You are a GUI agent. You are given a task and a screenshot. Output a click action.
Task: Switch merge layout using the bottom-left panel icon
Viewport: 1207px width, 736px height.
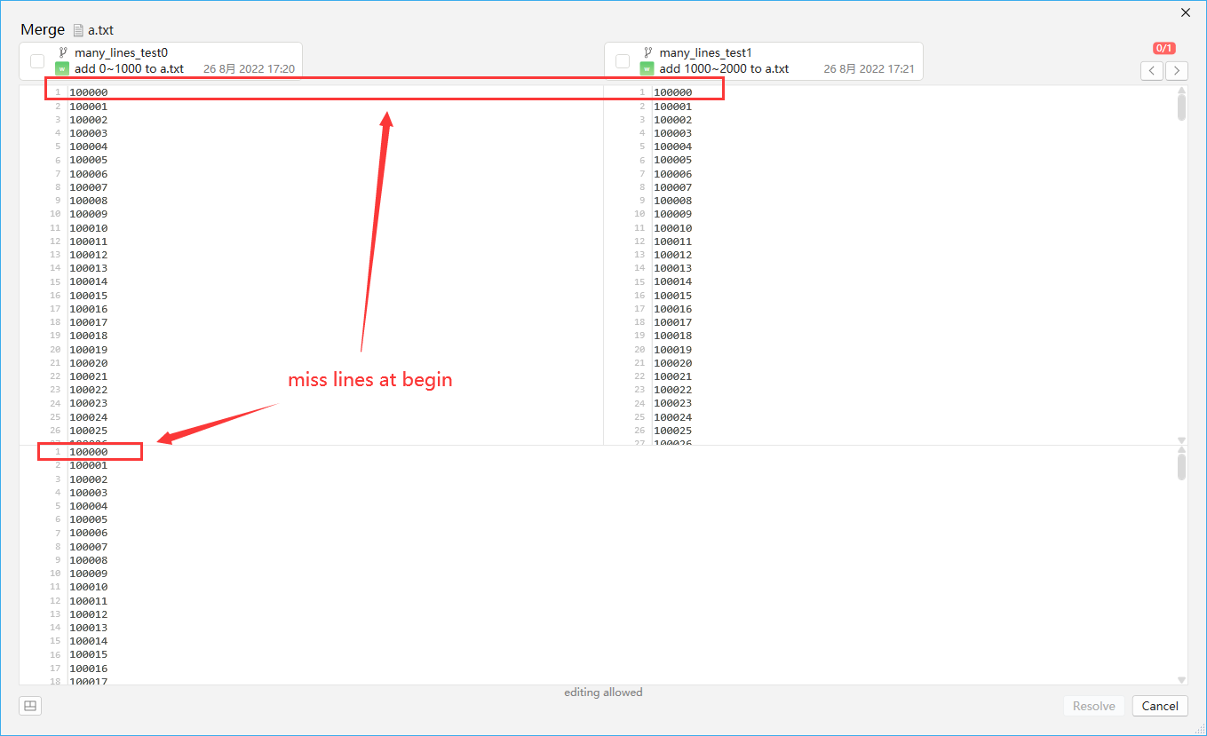click(29, 705)
